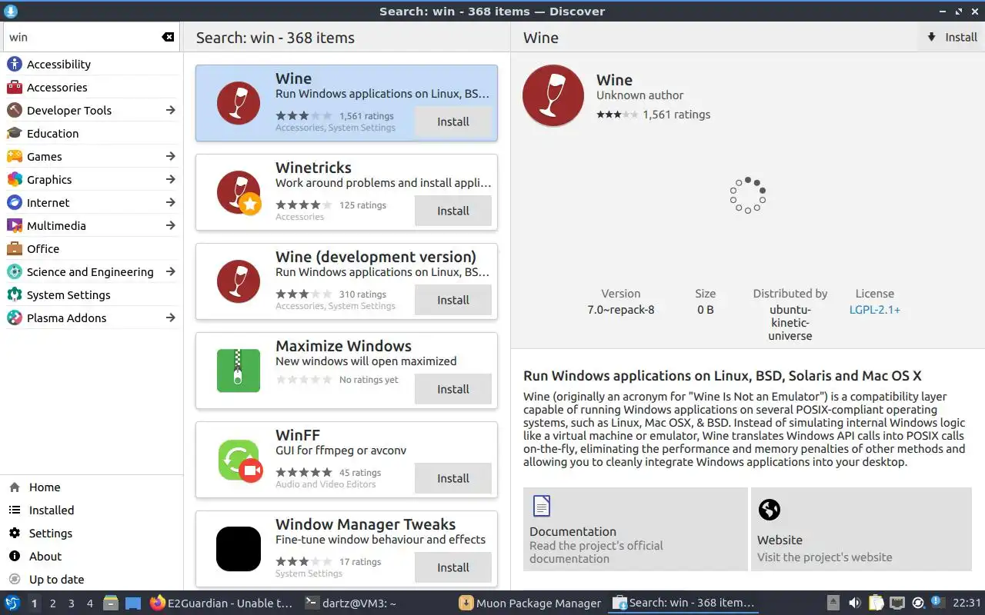Click the eject removable media tray icon

[833, 603]
